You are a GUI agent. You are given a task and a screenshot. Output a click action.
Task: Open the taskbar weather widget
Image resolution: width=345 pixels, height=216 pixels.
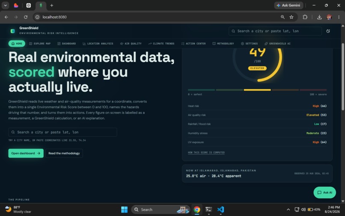click(18, 210)
